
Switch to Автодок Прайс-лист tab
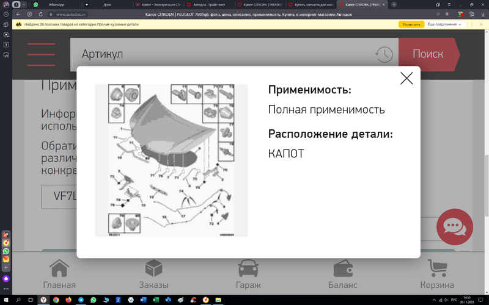[209, 5]
